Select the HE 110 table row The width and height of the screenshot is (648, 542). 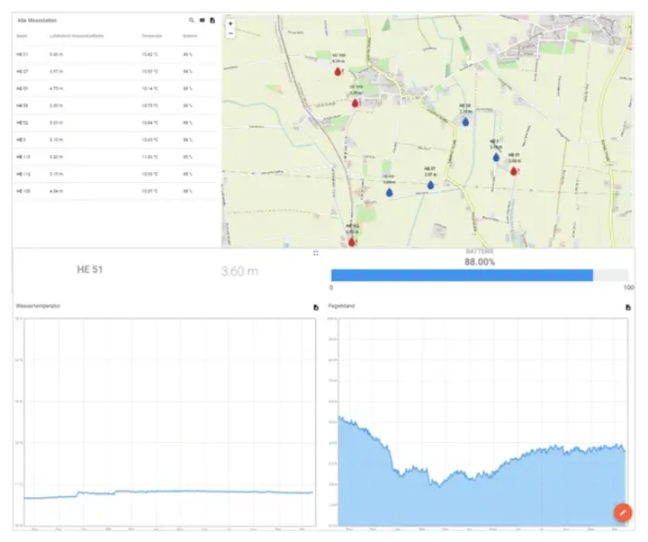click(x=116, y=157)
